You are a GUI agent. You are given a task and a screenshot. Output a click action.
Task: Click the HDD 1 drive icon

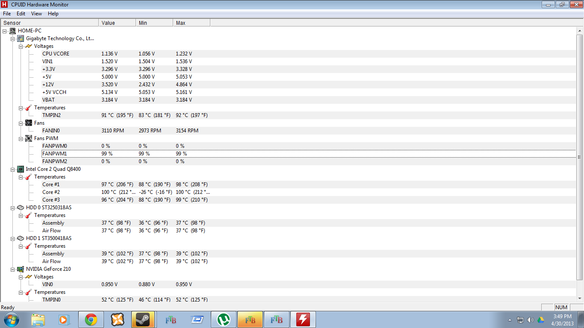21,238
